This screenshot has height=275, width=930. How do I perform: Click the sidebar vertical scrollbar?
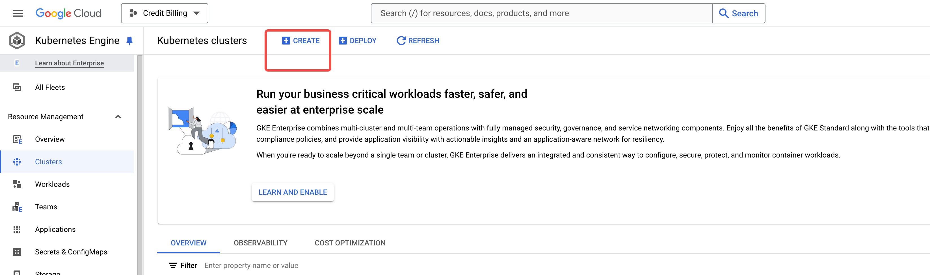(x=140, y=165)
